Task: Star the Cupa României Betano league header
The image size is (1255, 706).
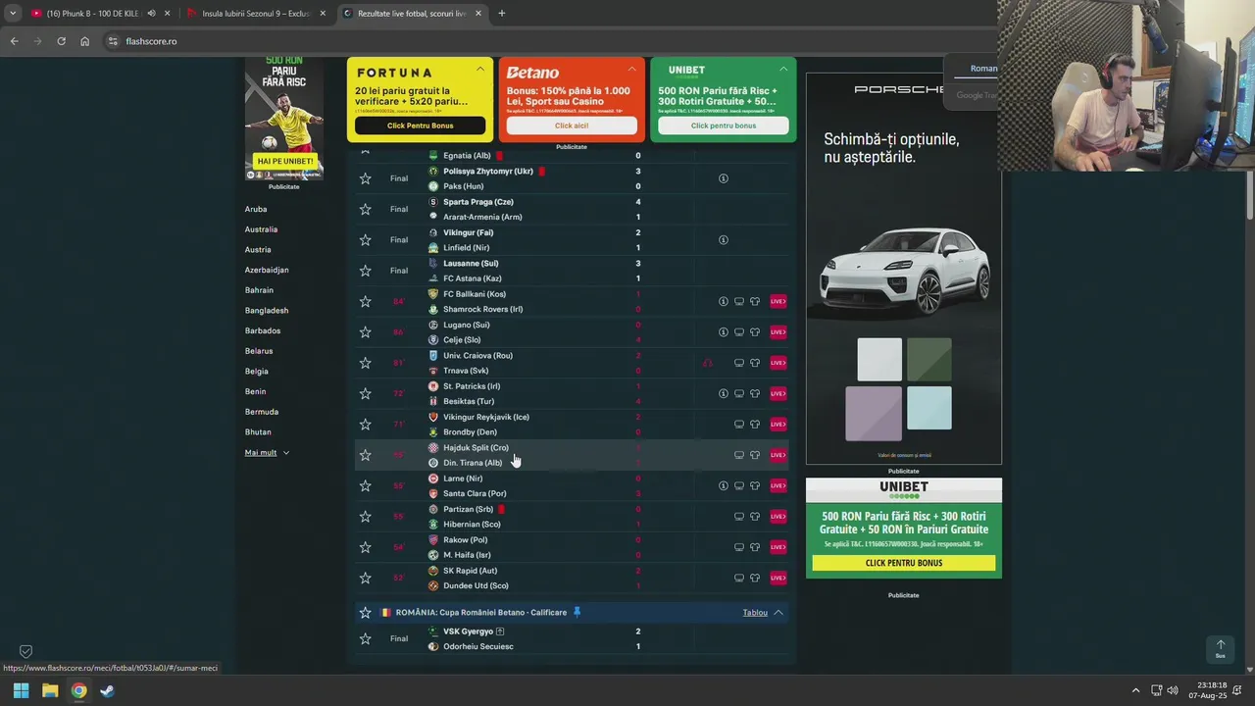Action: point(365,612)
